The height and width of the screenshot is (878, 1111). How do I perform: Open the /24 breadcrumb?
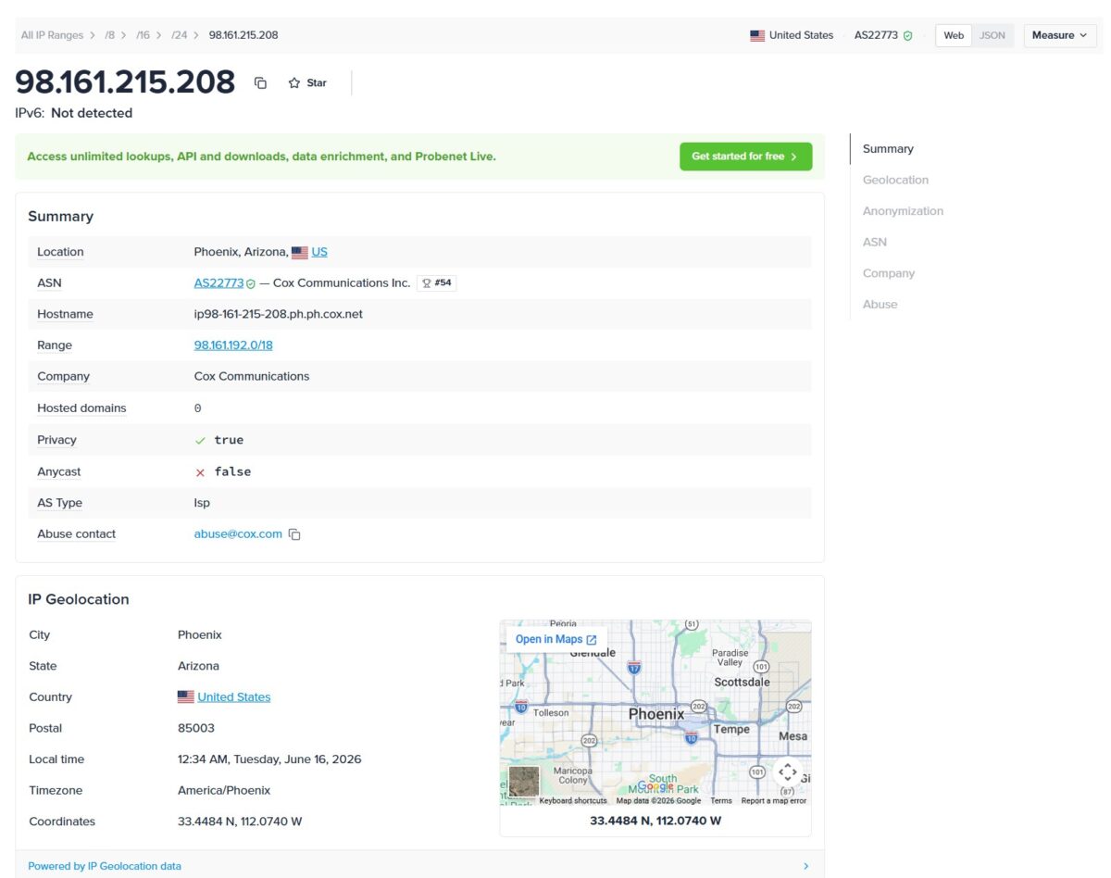179,35
